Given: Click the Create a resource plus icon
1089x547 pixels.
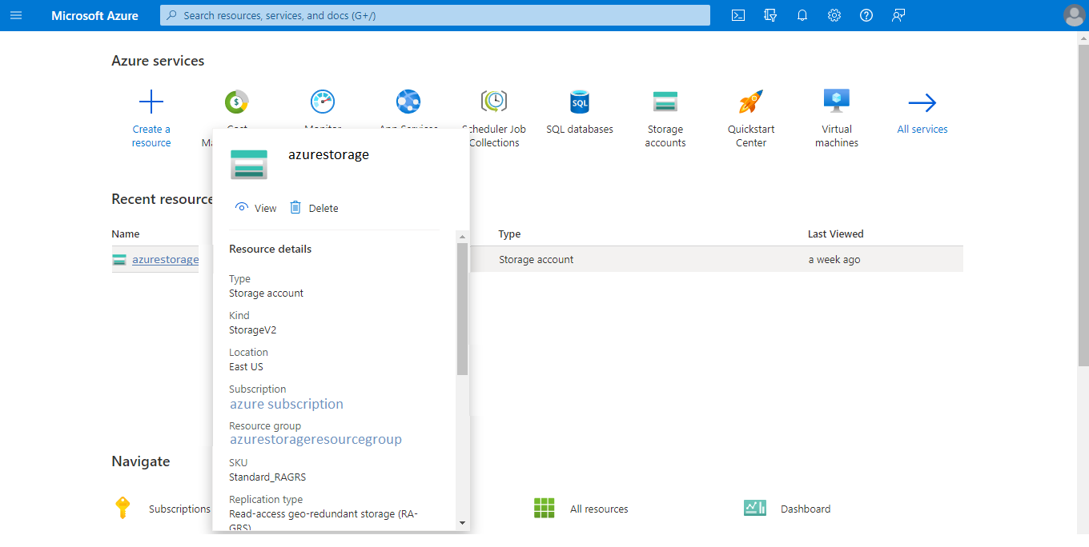Looking at the screenshot, I should (x=151, y=102).
